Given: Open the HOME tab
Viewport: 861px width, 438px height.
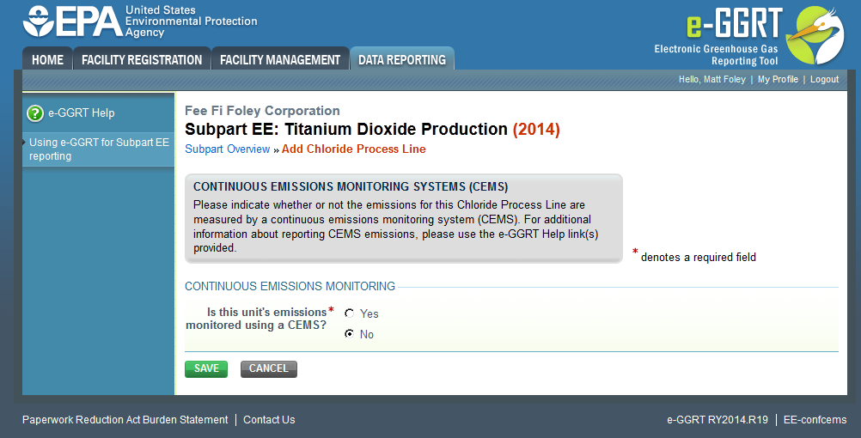Looking at the screenshot, I should 47,59.
